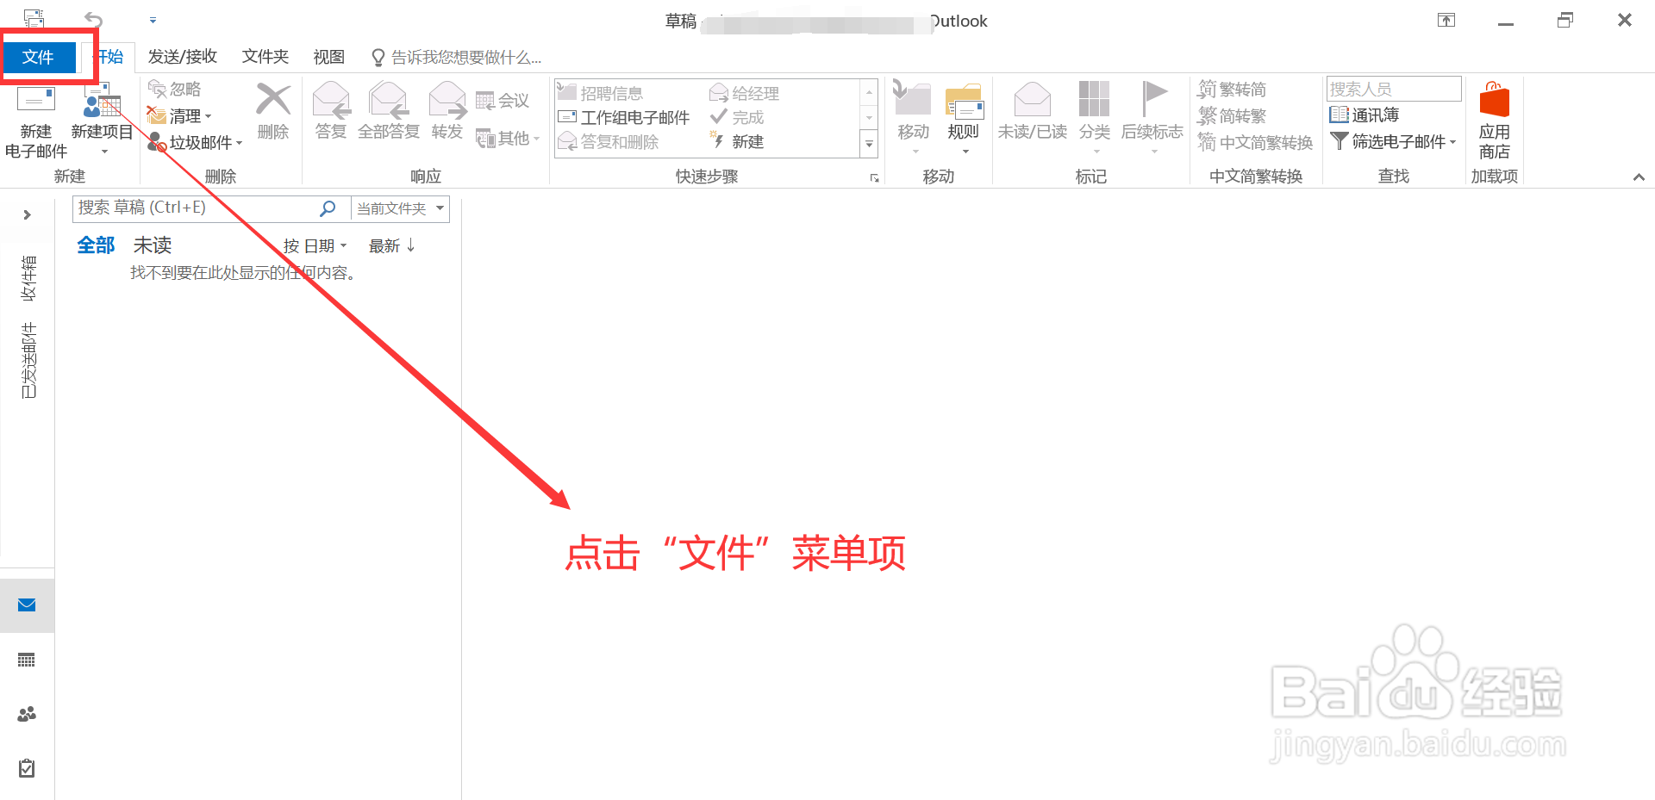This screenshot has height=800, width=1655.
Task: Switch to Calendar view in navigation bar
Action: point(27,660)
